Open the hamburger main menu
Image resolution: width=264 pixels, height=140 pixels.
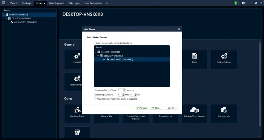tap(3, 3)
